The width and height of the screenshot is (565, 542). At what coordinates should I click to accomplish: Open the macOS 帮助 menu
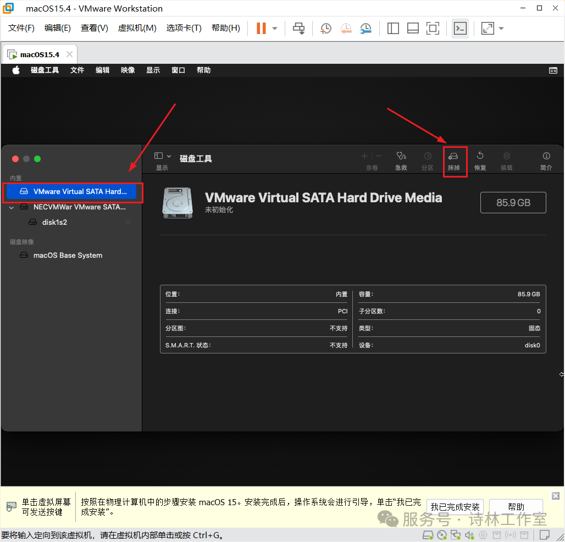pos(203,70)
